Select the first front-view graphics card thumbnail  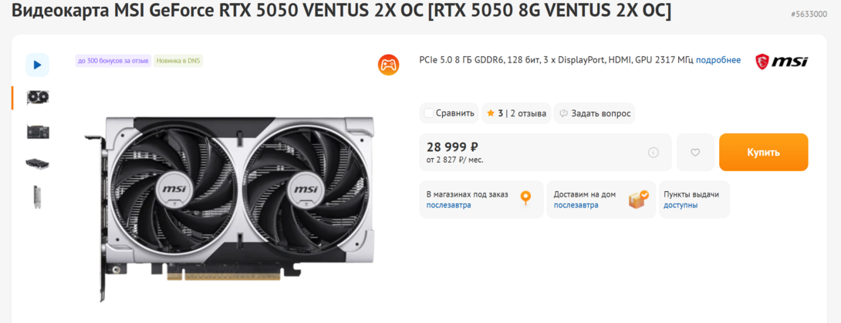[38, 98]
